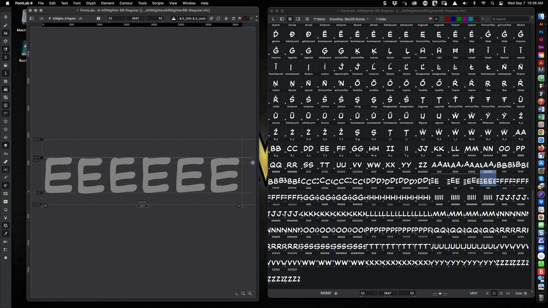This screenshot has height=308, width=548.
Task: Click filter circle icon in Font window
Action: click(307, 19)
